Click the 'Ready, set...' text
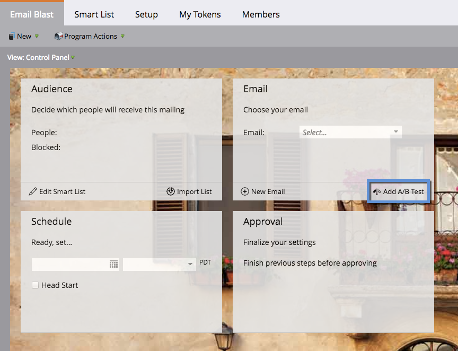 (x=52, y=242)
